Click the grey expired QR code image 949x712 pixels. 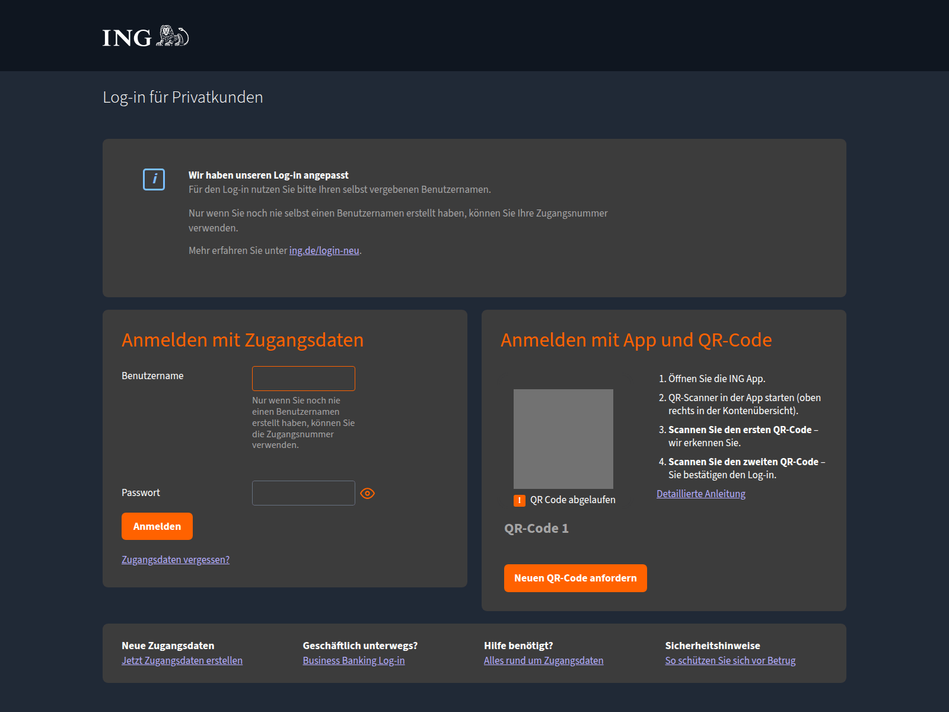point(563,439)
